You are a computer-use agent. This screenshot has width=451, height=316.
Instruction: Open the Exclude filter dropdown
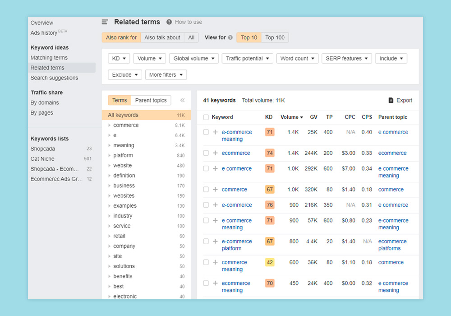click(x=125, y=75)
